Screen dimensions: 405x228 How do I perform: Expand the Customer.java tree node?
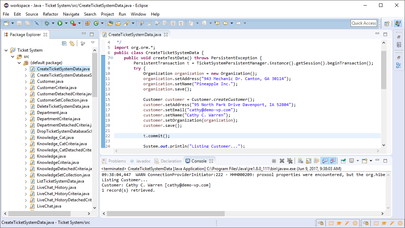pyautogui.click(x=26, y=82)
